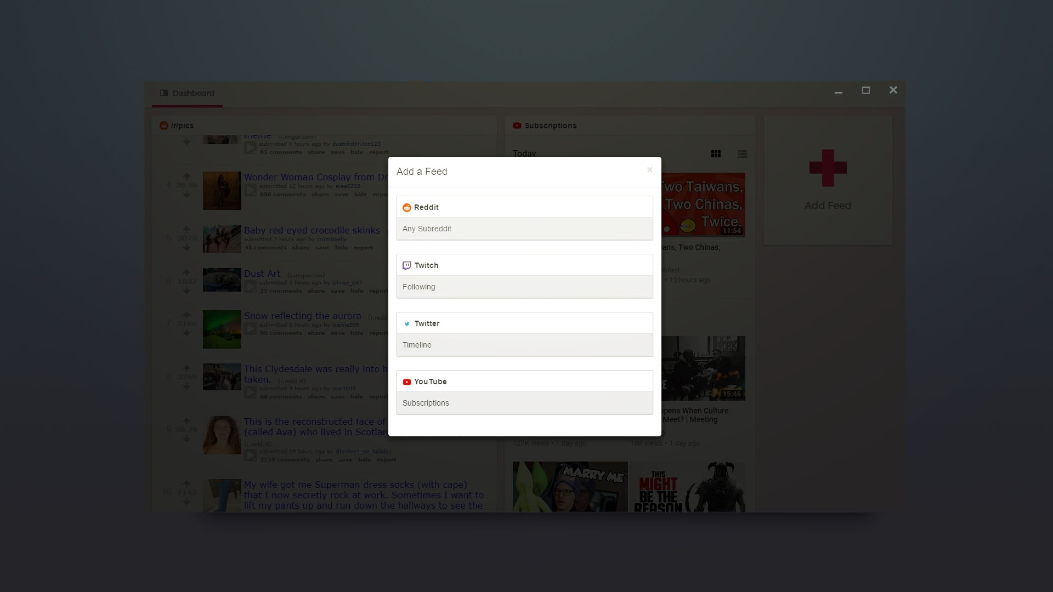Click the YouTube header label
Screen dimensions: 1053x592
[430, 382]
